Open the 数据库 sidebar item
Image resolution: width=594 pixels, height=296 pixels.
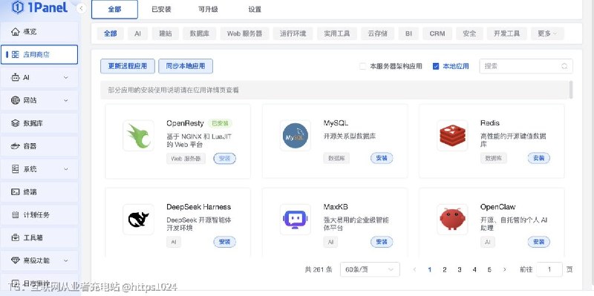click(x=39, y=123)
